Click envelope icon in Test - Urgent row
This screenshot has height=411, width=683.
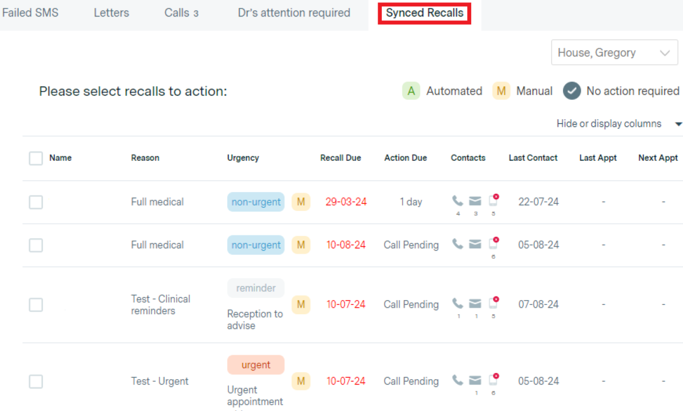475,380
